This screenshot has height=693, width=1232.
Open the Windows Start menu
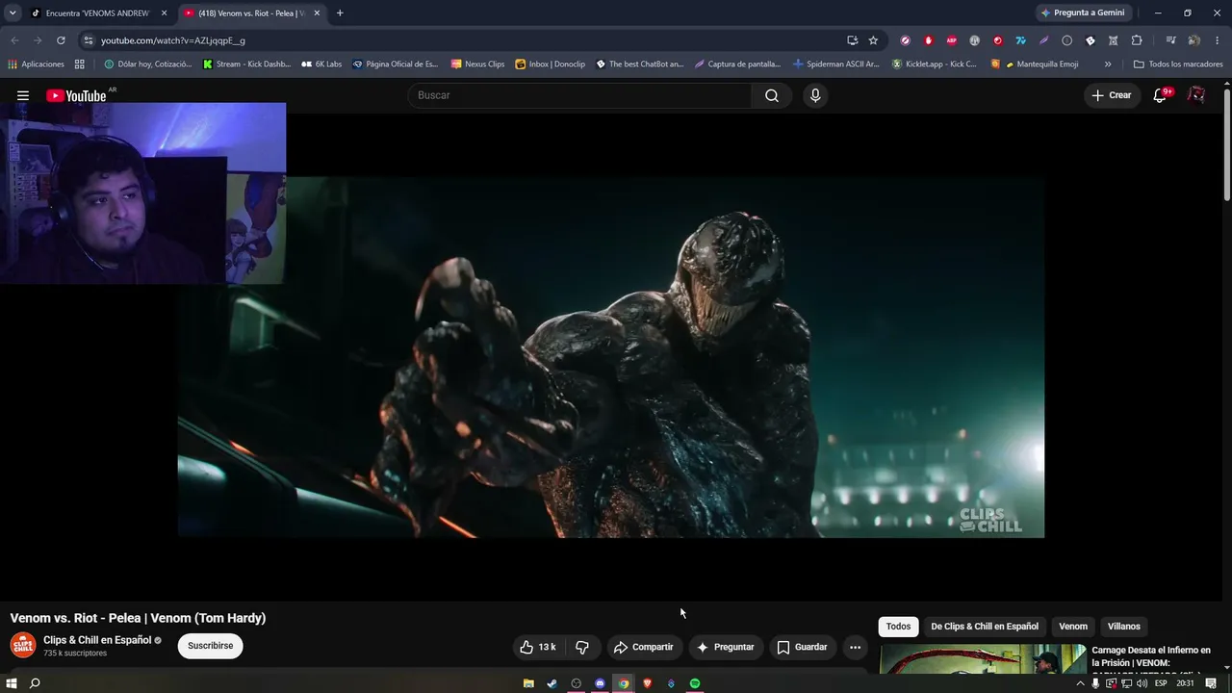click(12, 683)
